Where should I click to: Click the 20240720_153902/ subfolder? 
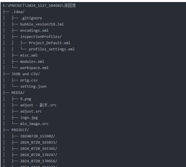click(x=38, y=136)
